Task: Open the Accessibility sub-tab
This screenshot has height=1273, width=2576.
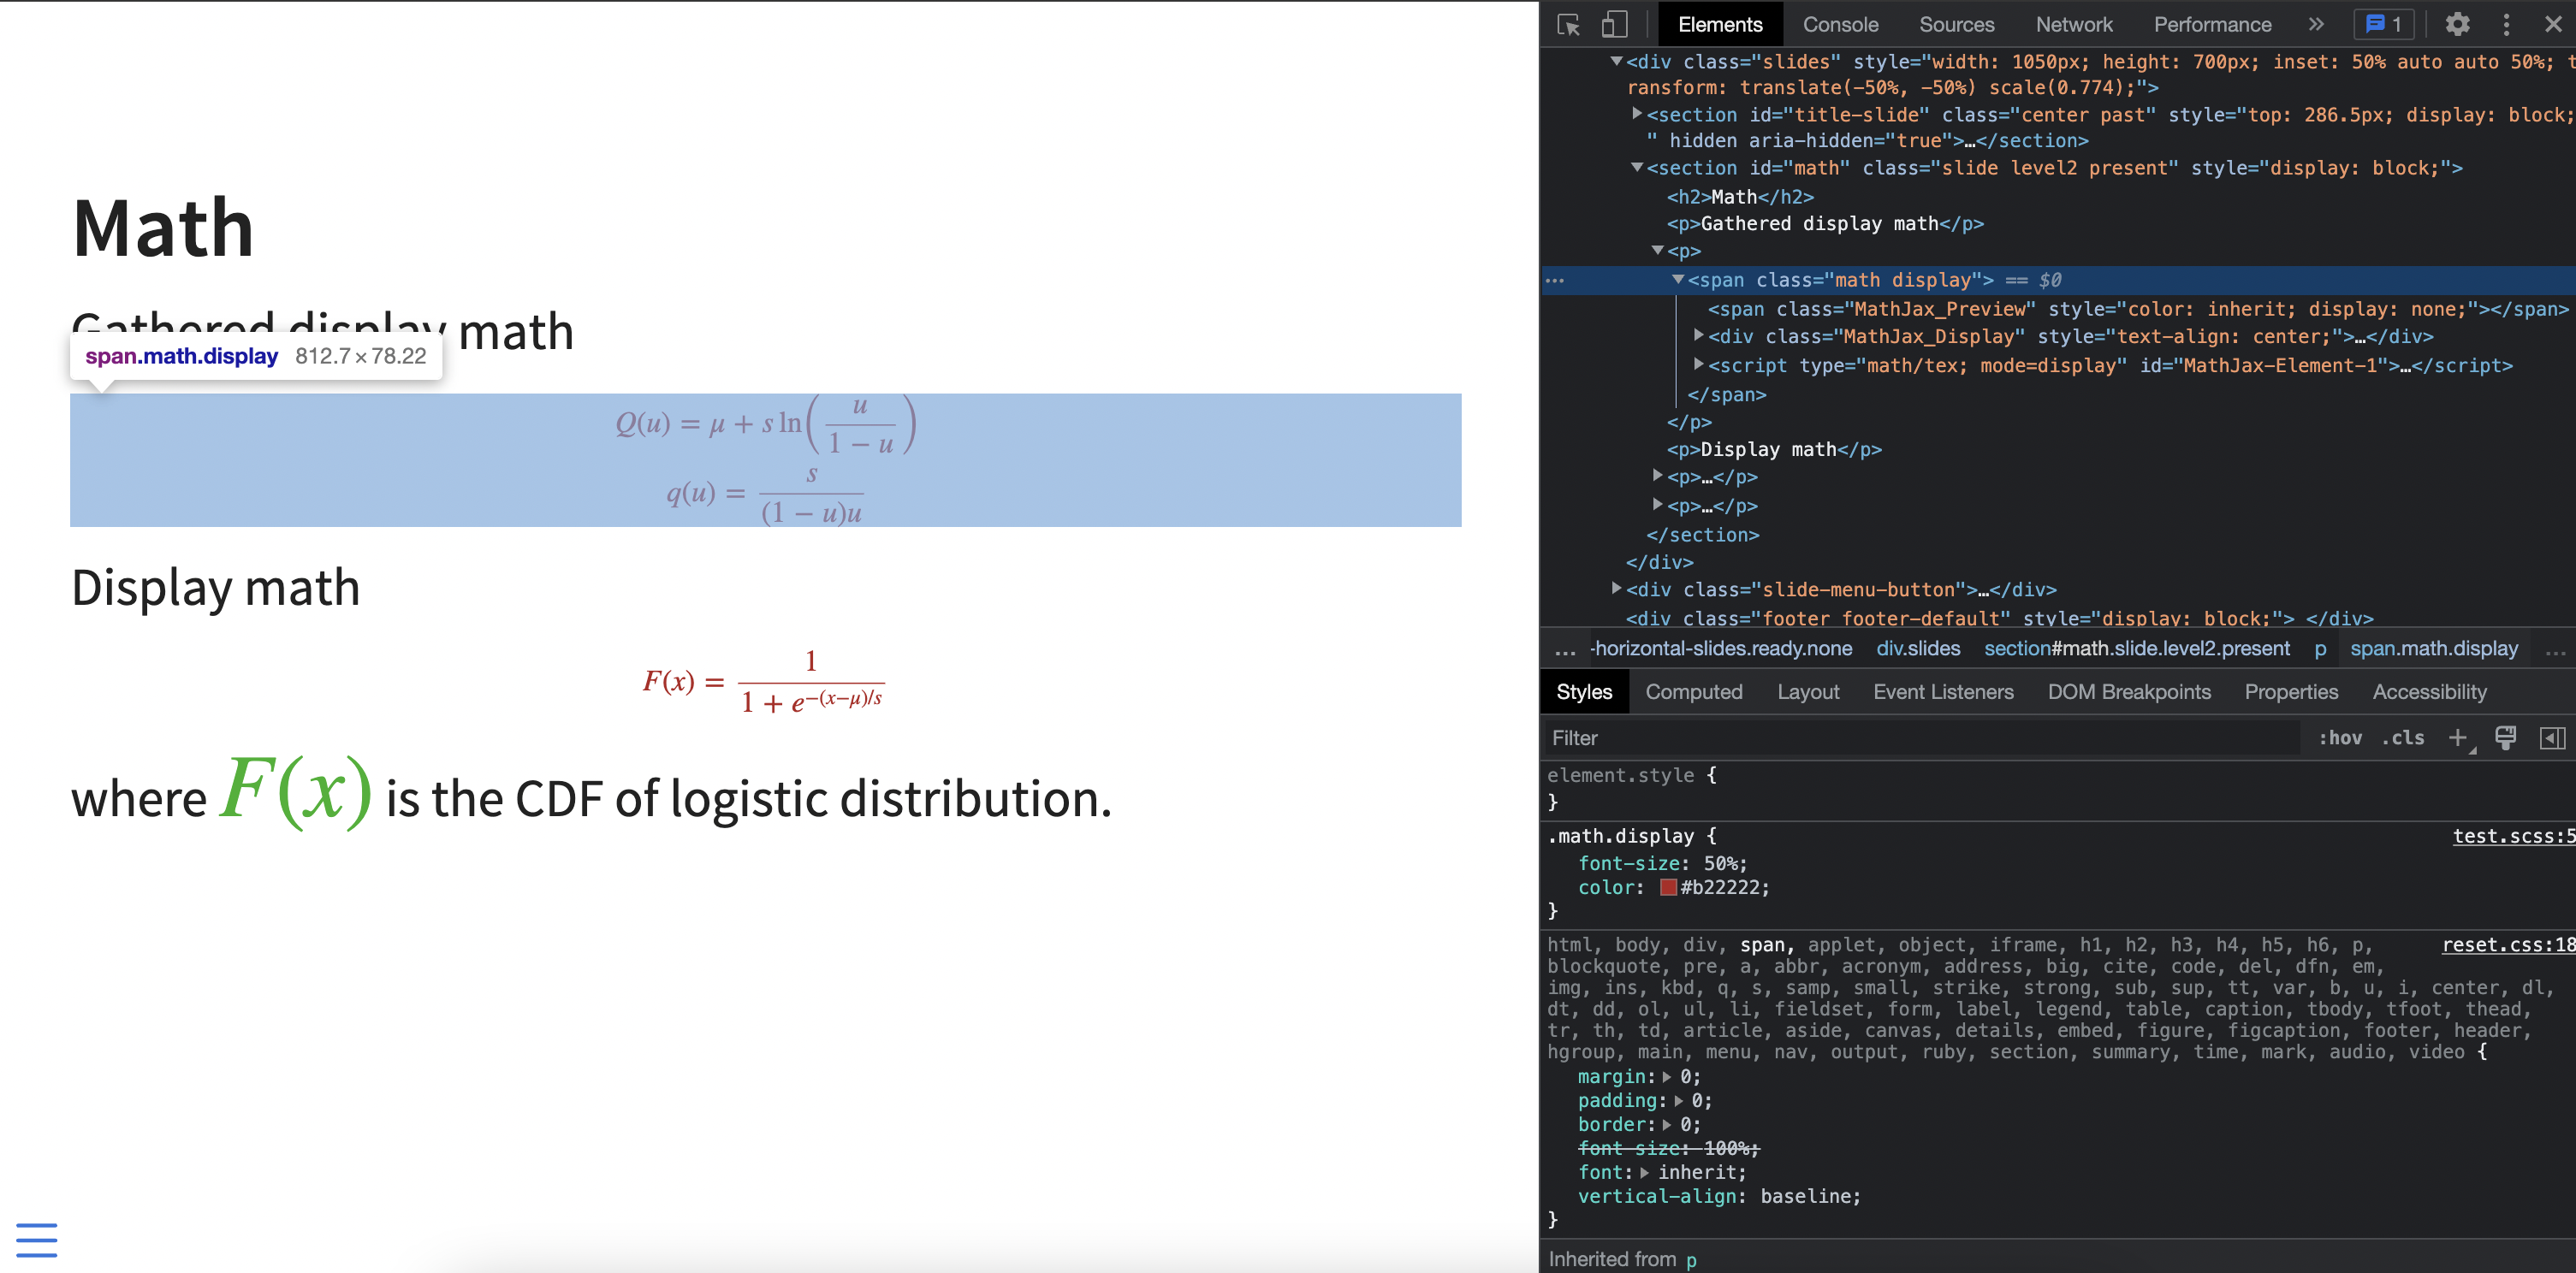Action: click(x=2429, y=692)
